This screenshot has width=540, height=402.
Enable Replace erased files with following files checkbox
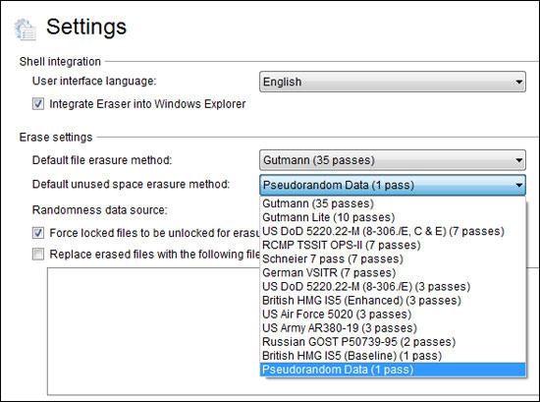pyautogui.click(x=38, y=255)
